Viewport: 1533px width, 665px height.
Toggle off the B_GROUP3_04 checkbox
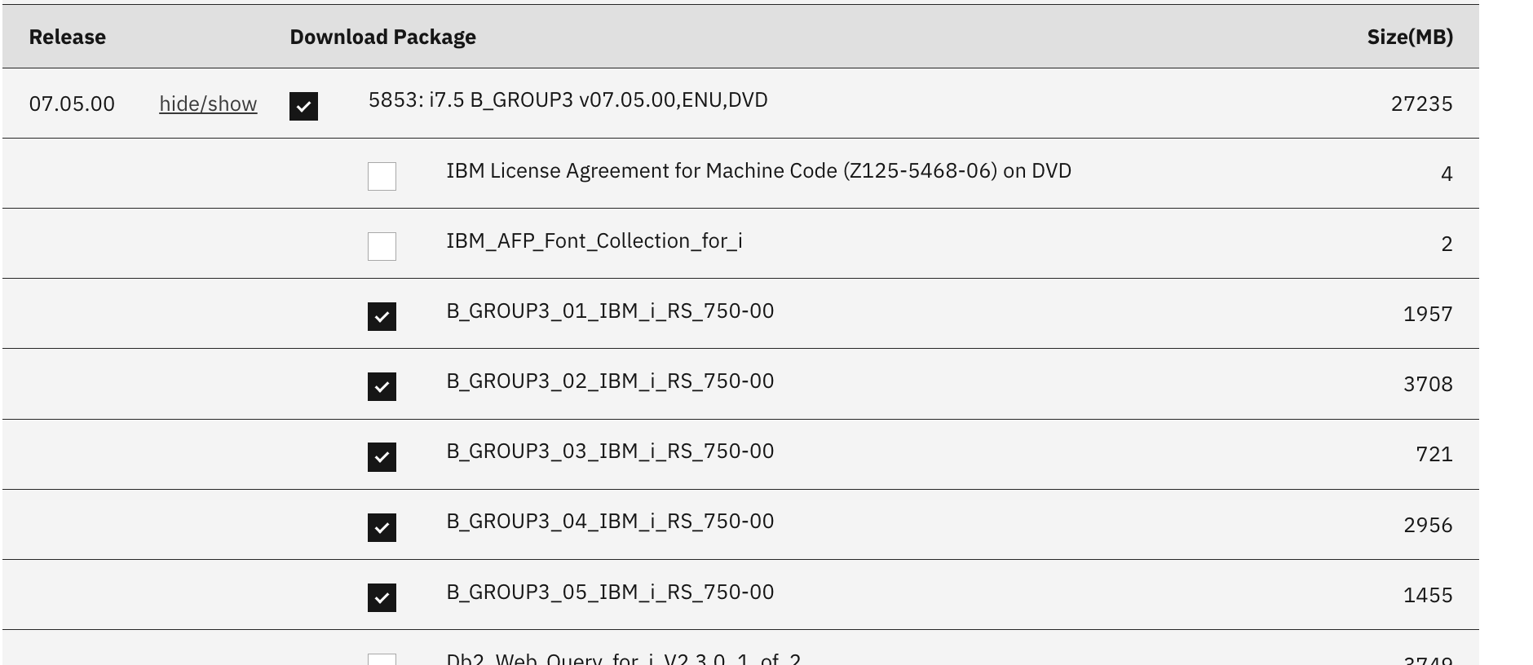click(x=381, y=527)
